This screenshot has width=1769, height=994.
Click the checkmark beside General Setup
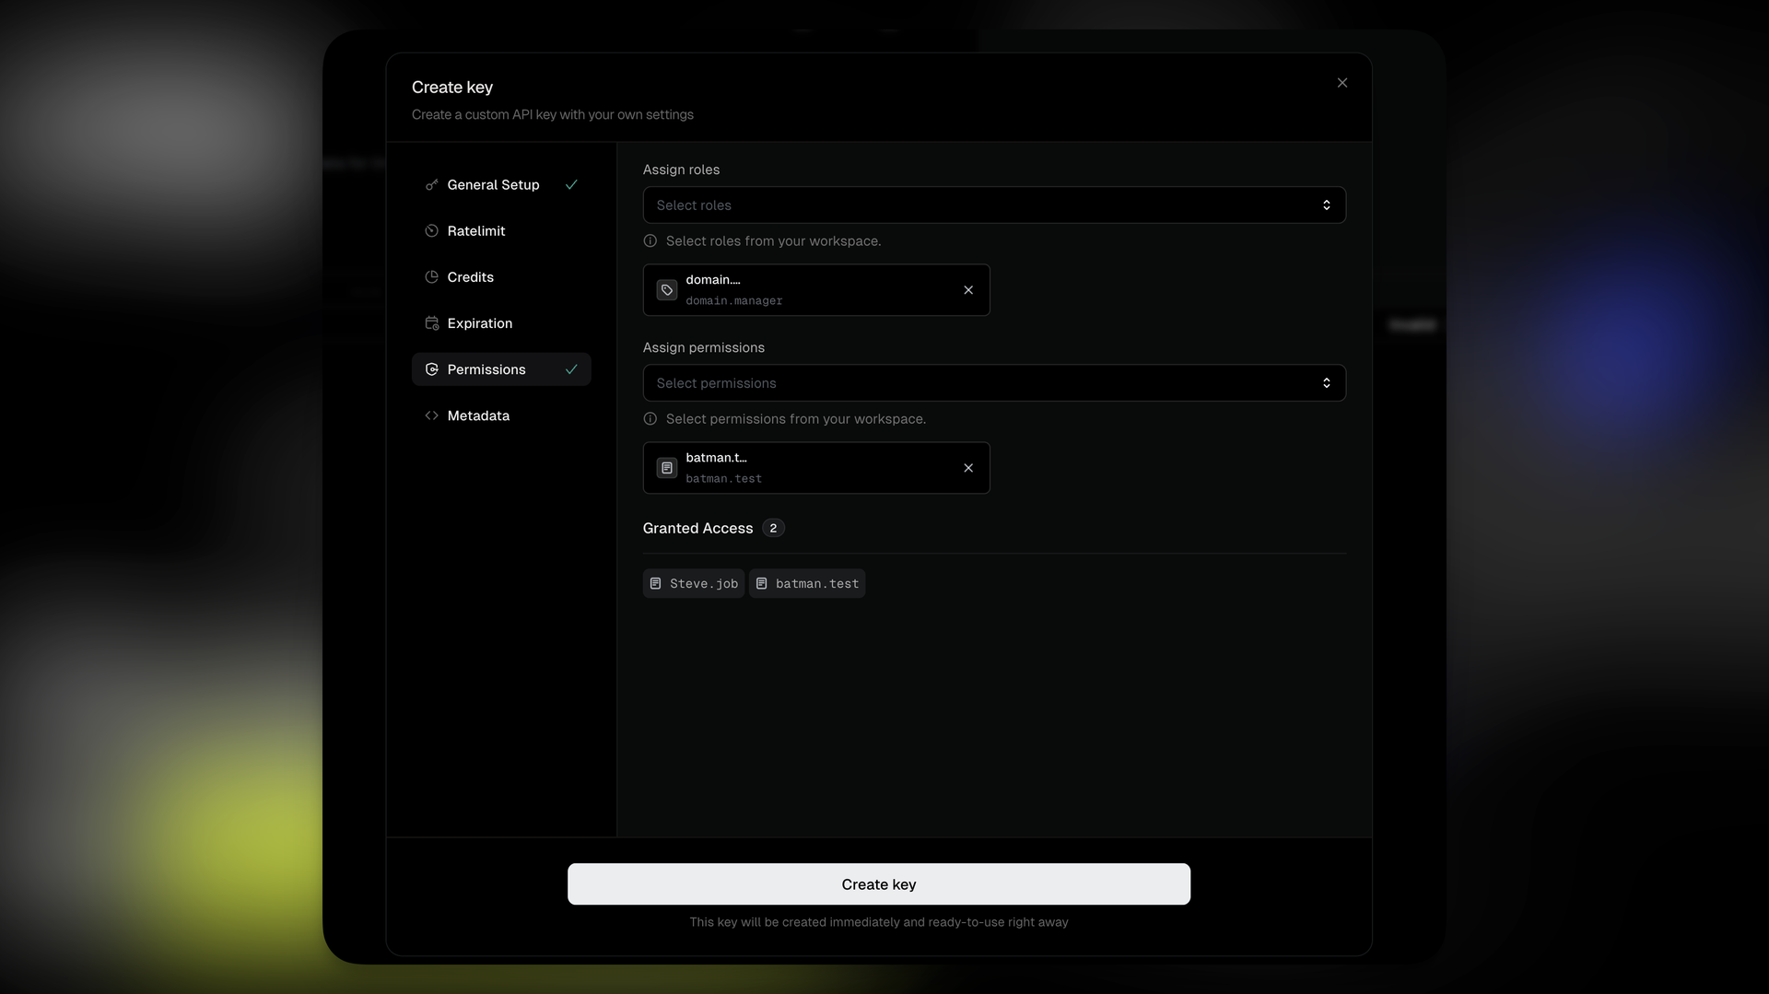tap(571, 185)
